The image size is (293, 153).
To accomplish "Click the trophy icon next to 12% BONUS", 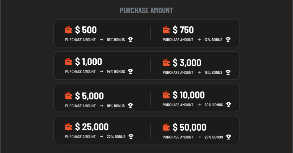I will coord(228,40).
